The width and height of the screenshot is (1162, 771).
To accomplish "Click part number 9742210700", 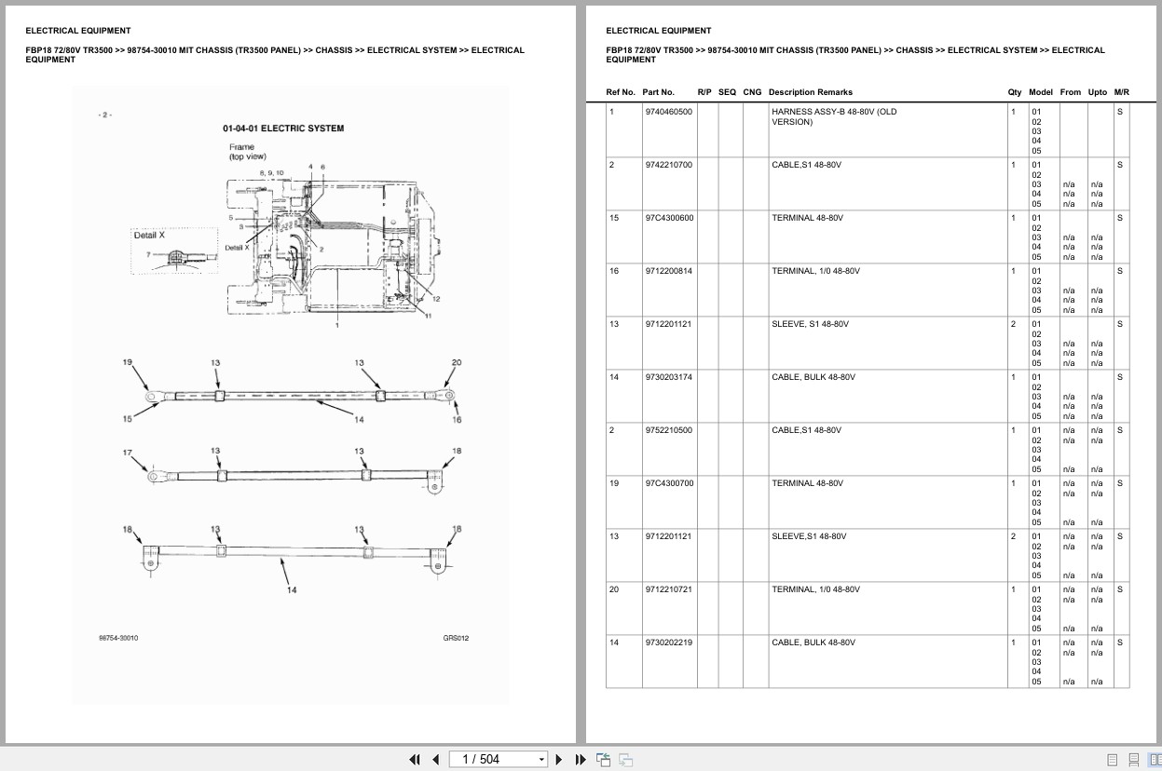I will (669, 165).
